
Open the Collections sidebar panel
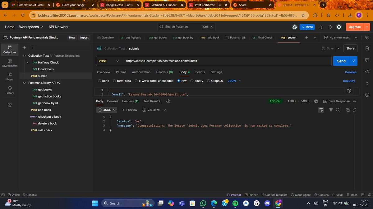coord(10,50)
